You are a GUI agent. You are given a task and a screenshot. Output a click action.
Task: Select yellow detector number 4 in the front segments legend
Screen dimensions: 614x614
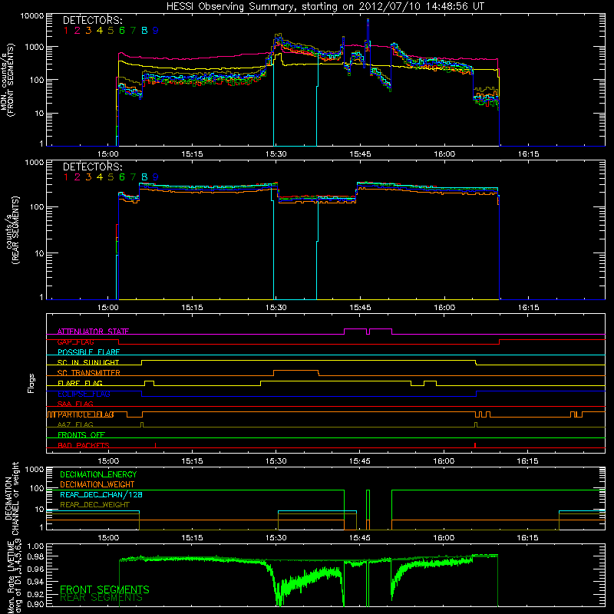[100, 31]
